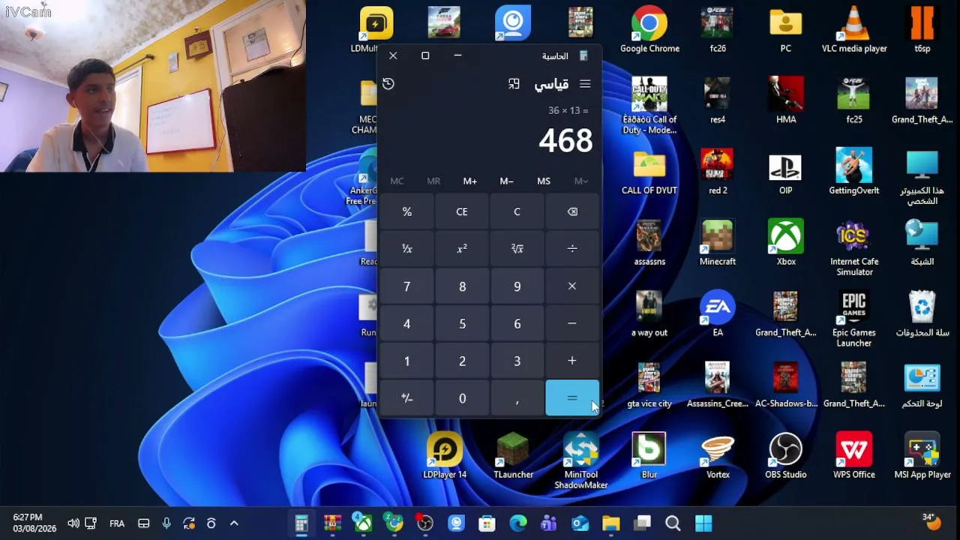Select the HMA desktop icon
The width and height of the screenshot is (960, 540).
coord(786,101)
